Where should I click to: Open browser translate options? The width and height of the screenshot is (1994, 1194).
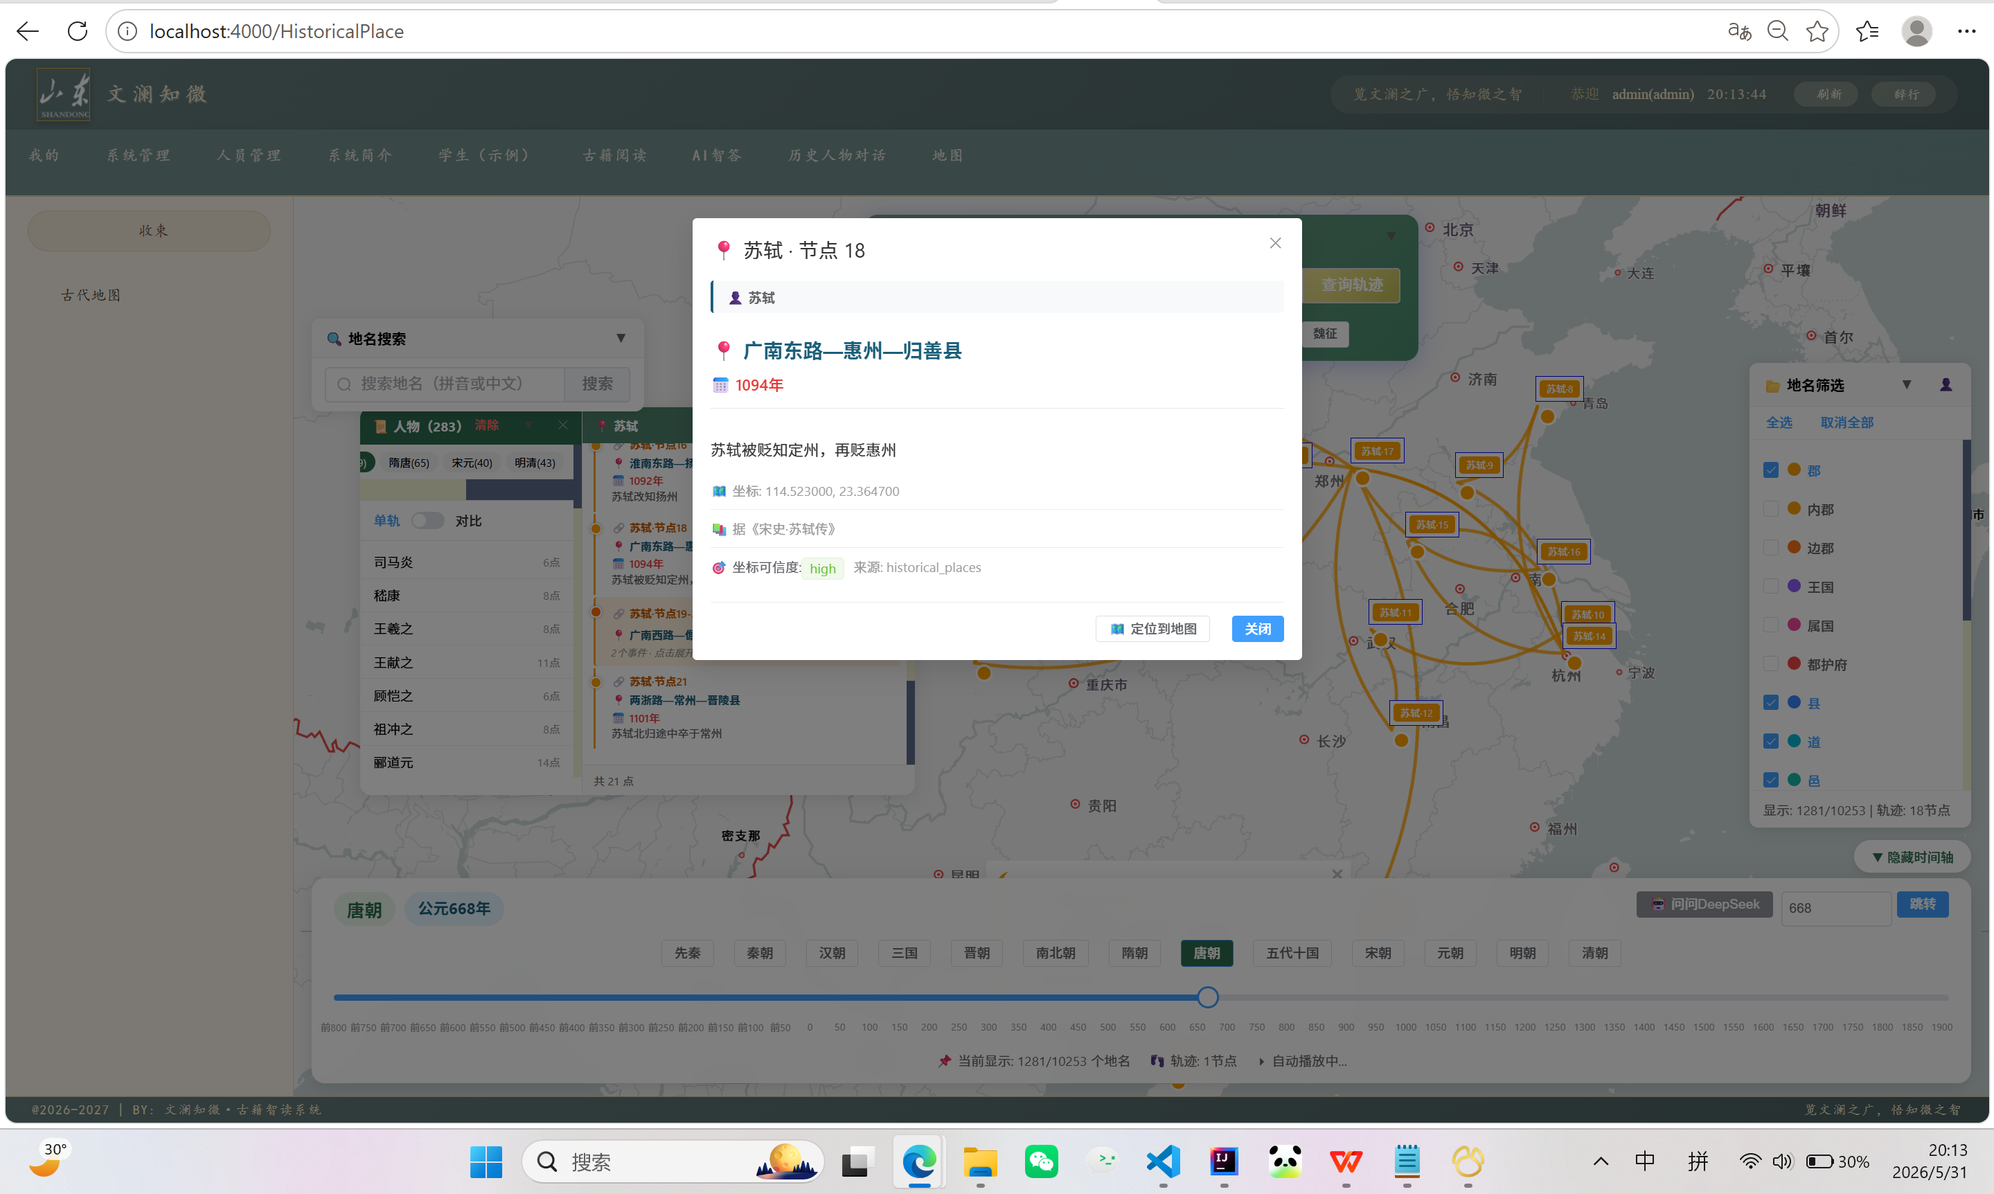tap(1739, 31)
